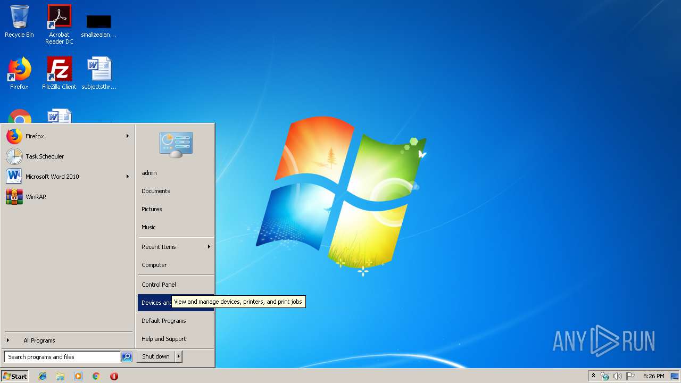
Task: Select the subjectsthr Word document icon
Action: (x=99, y=73)
